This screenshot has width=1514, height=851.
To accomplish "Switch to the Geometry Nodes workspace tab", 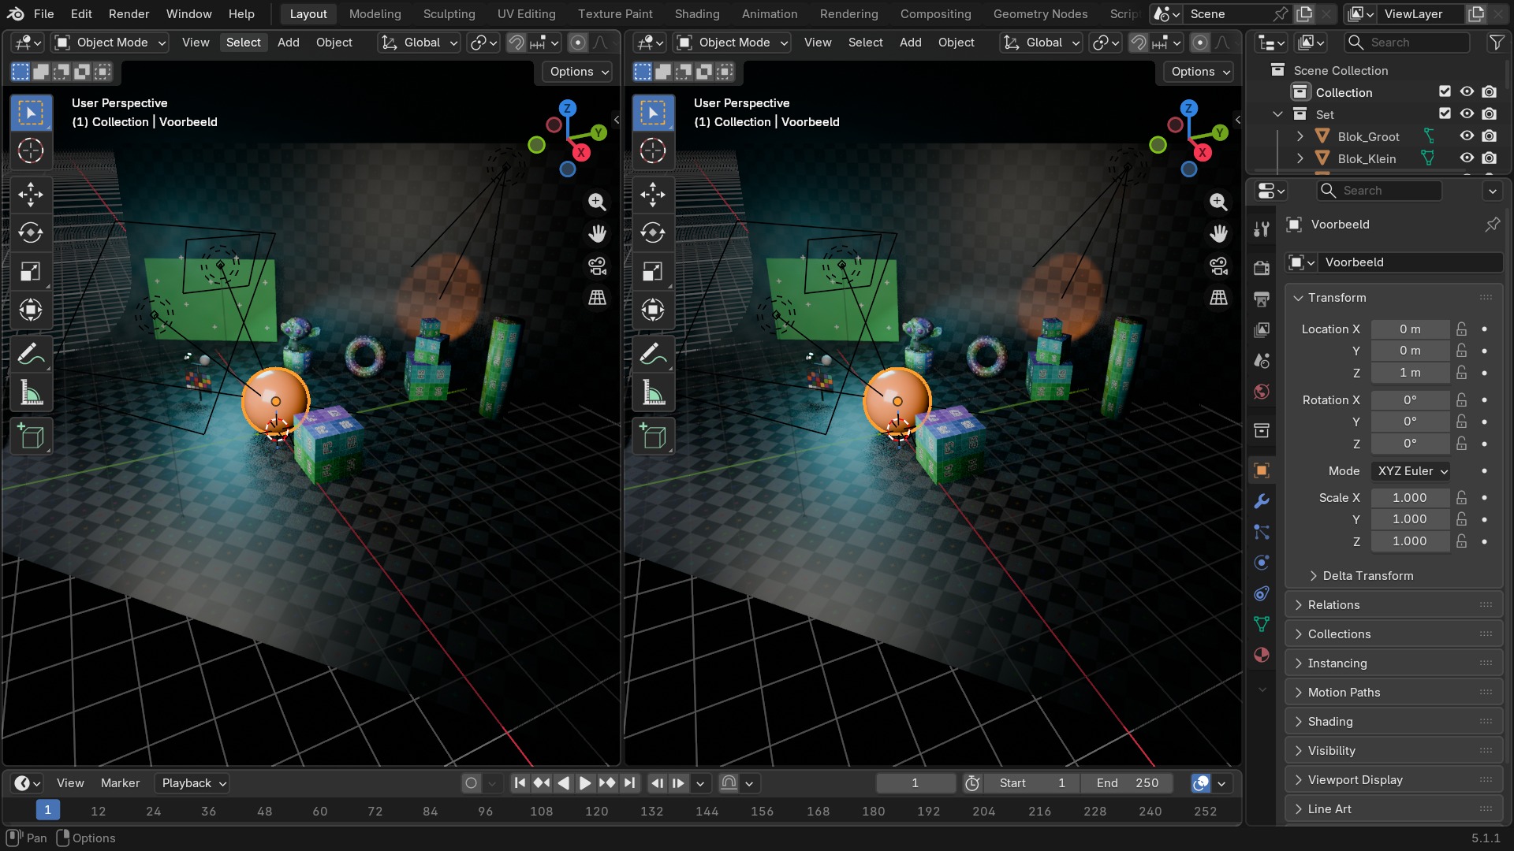I will pyautogui.click(x=1040, y=14).
